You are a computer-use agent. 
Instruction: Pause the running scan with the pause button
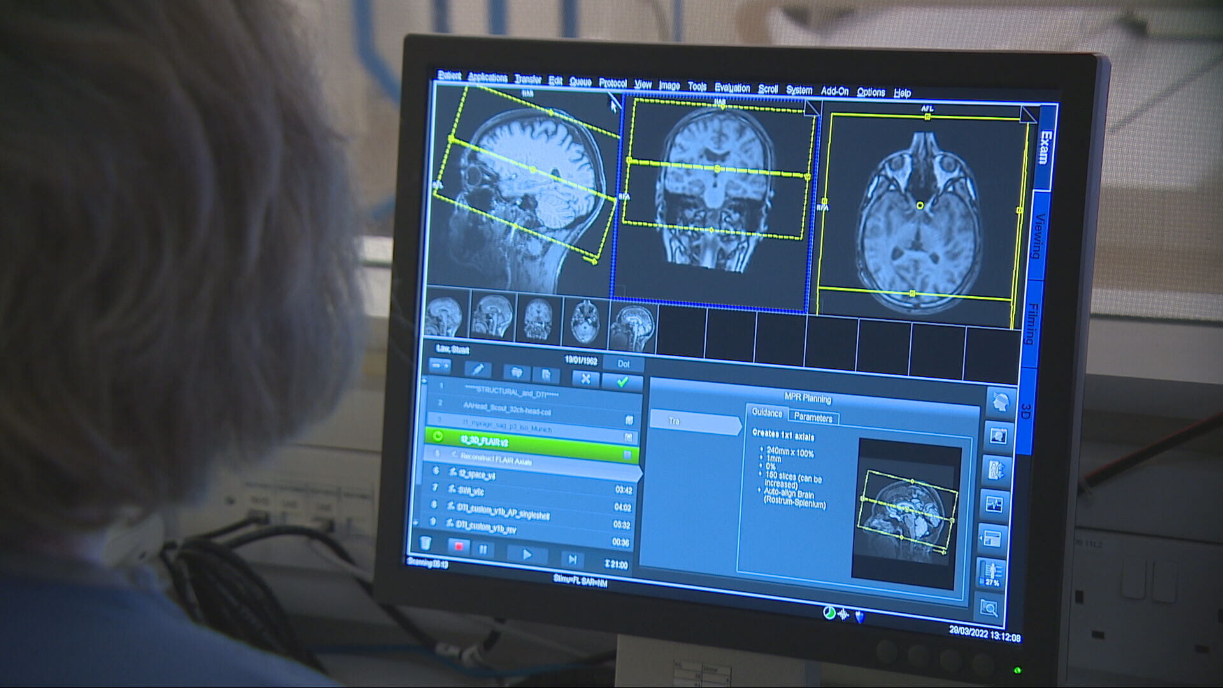[x=484, y=549]
